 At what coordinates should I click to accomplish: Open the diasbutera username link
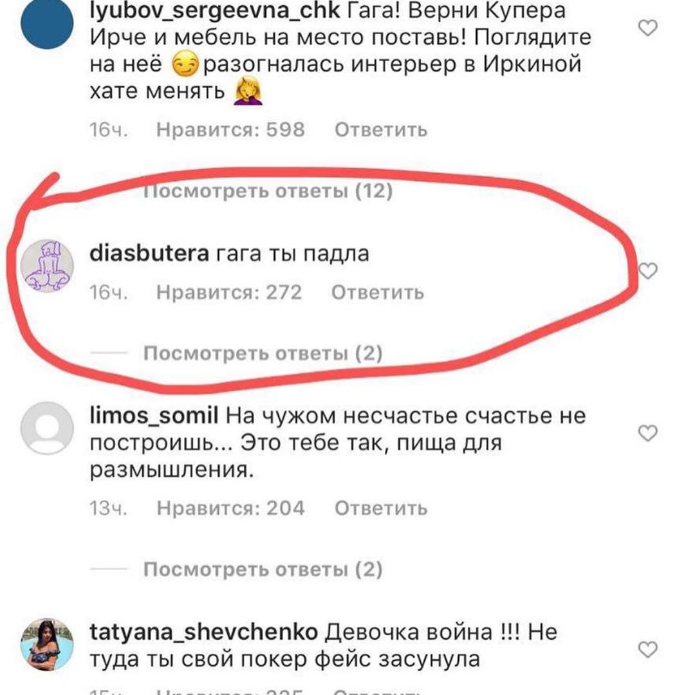click(x=149, y=254)
